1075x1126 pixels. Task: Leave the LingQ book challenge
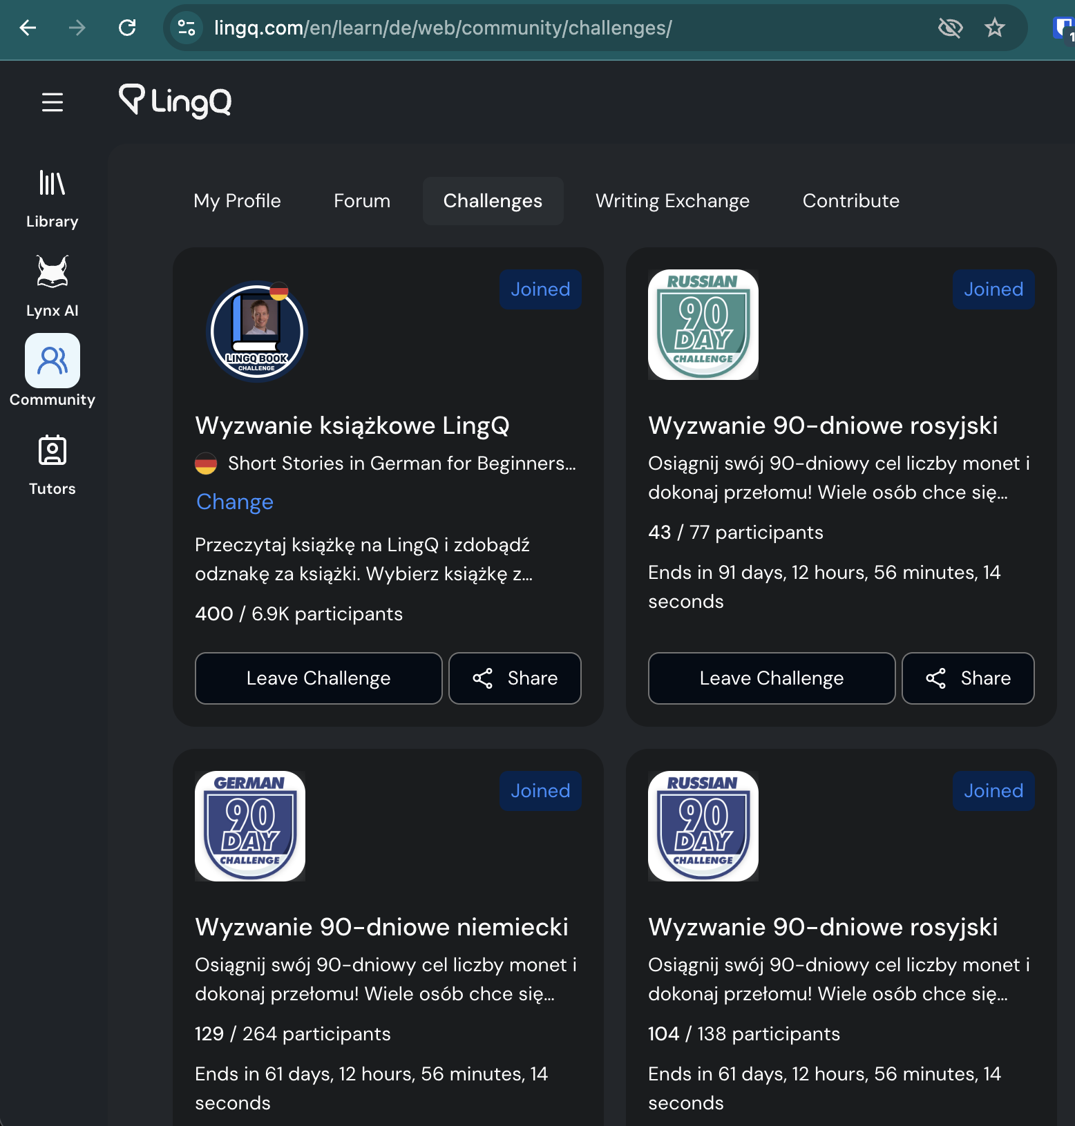point(318,678)
